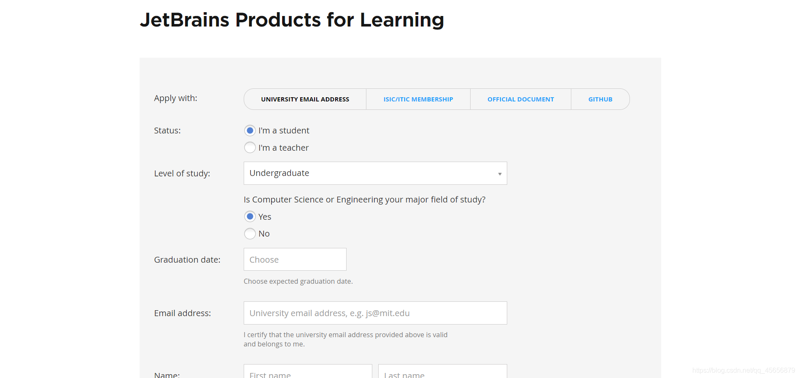Click the dropdown arrow beside Undergraduate
The width and height of the screenshot is (799, 378).
[500, 174]
